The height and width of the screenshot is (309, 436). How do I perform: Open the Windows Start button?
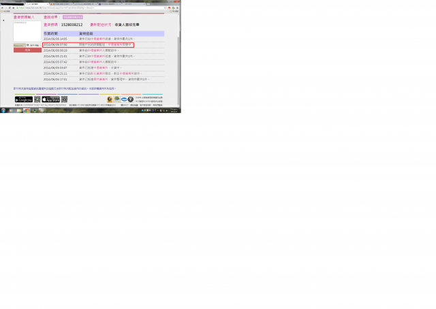[x=3, y=110]
